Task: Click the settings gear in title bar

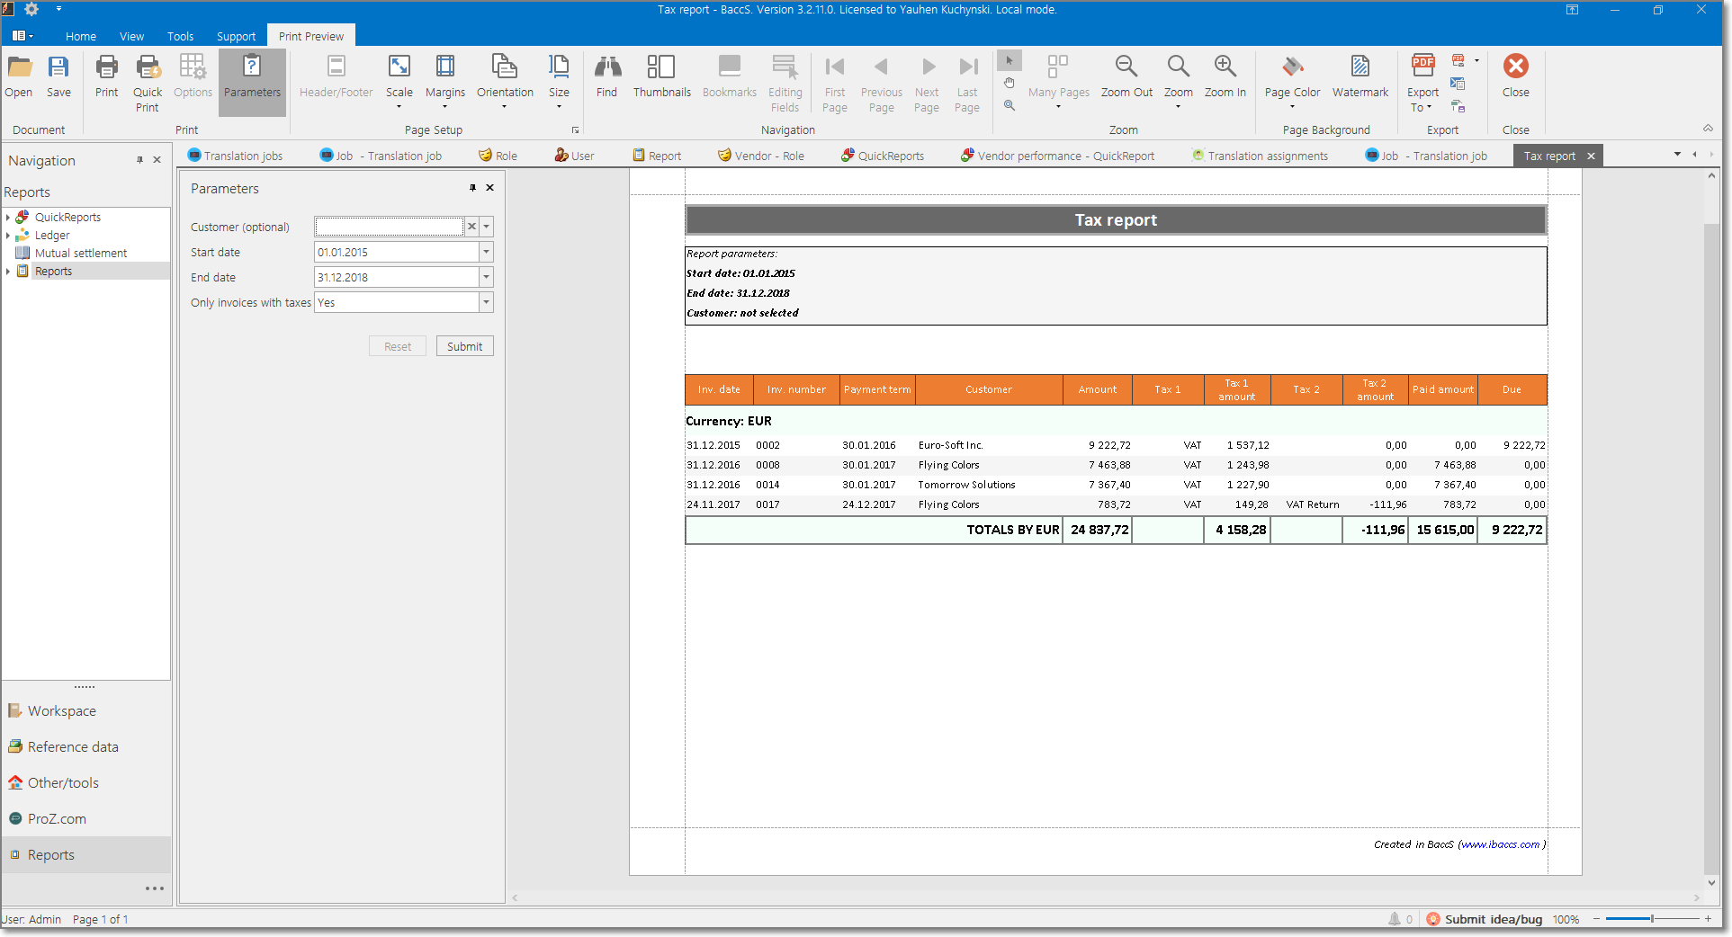Action: coord(31,9)
